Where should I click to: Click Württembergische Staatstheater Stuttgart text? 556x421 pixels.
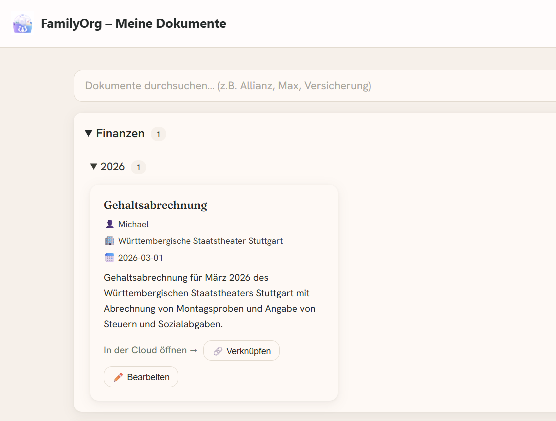click(x=200, y=241)
